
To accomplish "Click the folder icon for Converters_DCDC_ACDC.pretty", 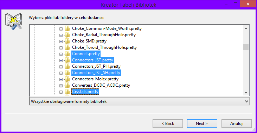I will pos(67,85).
